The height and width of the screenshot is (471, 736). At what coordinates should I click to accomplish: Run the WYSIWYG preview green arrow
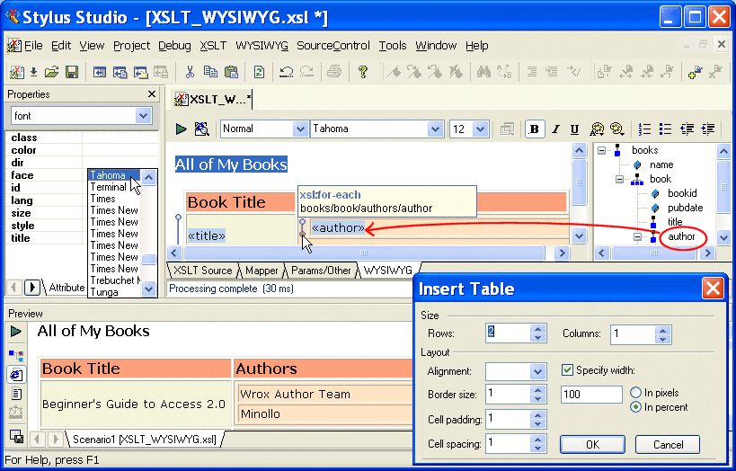coord(181,129)
